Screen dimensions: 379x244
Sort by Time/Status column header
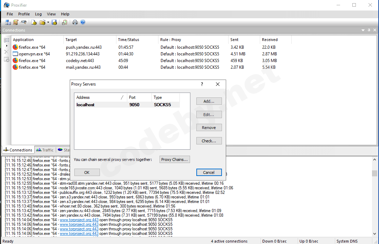(x=137, y=40)
